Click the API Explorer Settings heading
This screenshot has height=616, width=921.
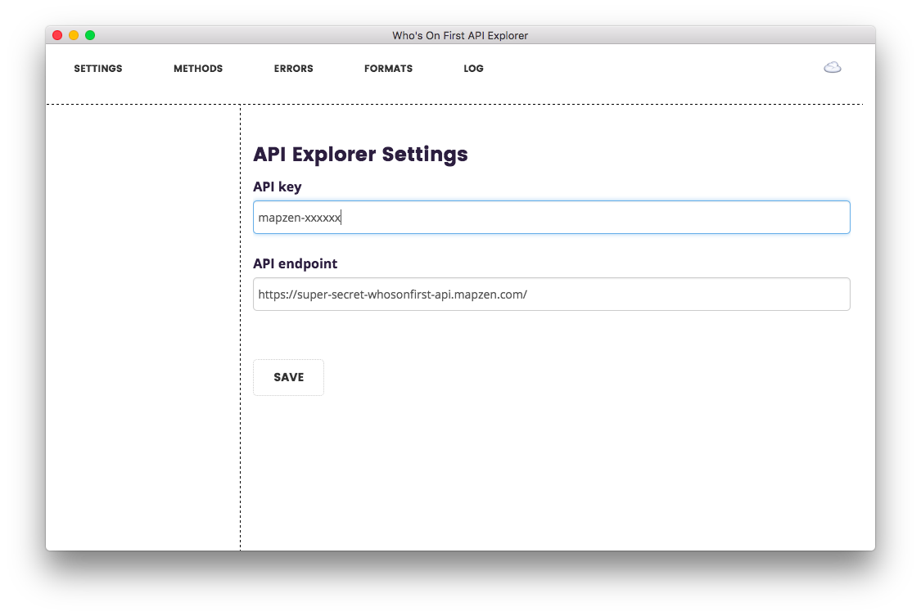pyautogui.click(x=360, y=155)
